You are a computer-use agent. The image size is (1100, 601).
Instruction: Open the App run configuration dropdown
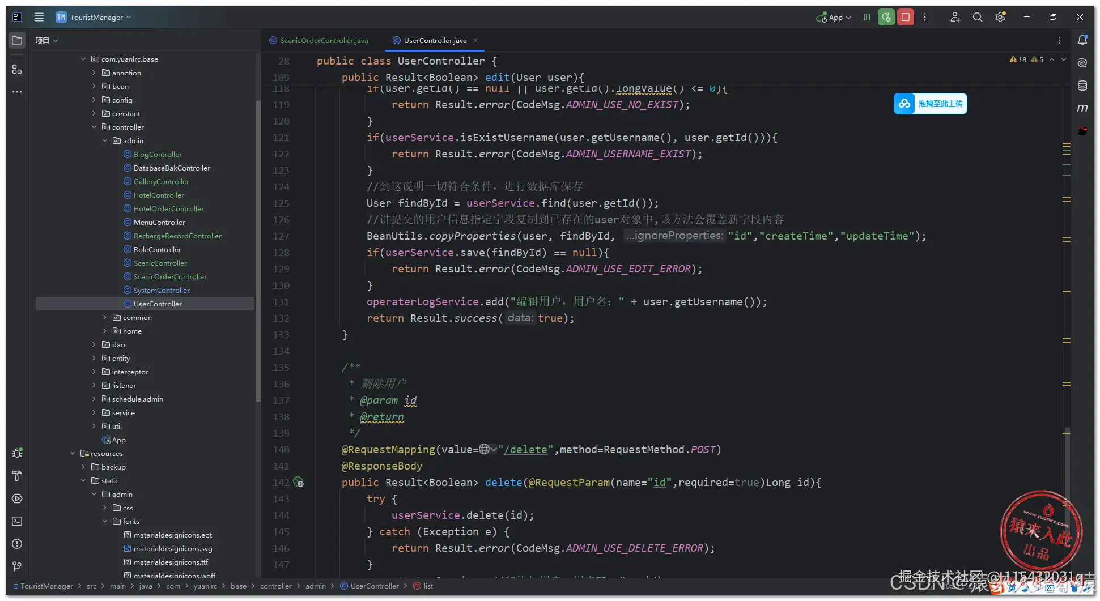834,17
